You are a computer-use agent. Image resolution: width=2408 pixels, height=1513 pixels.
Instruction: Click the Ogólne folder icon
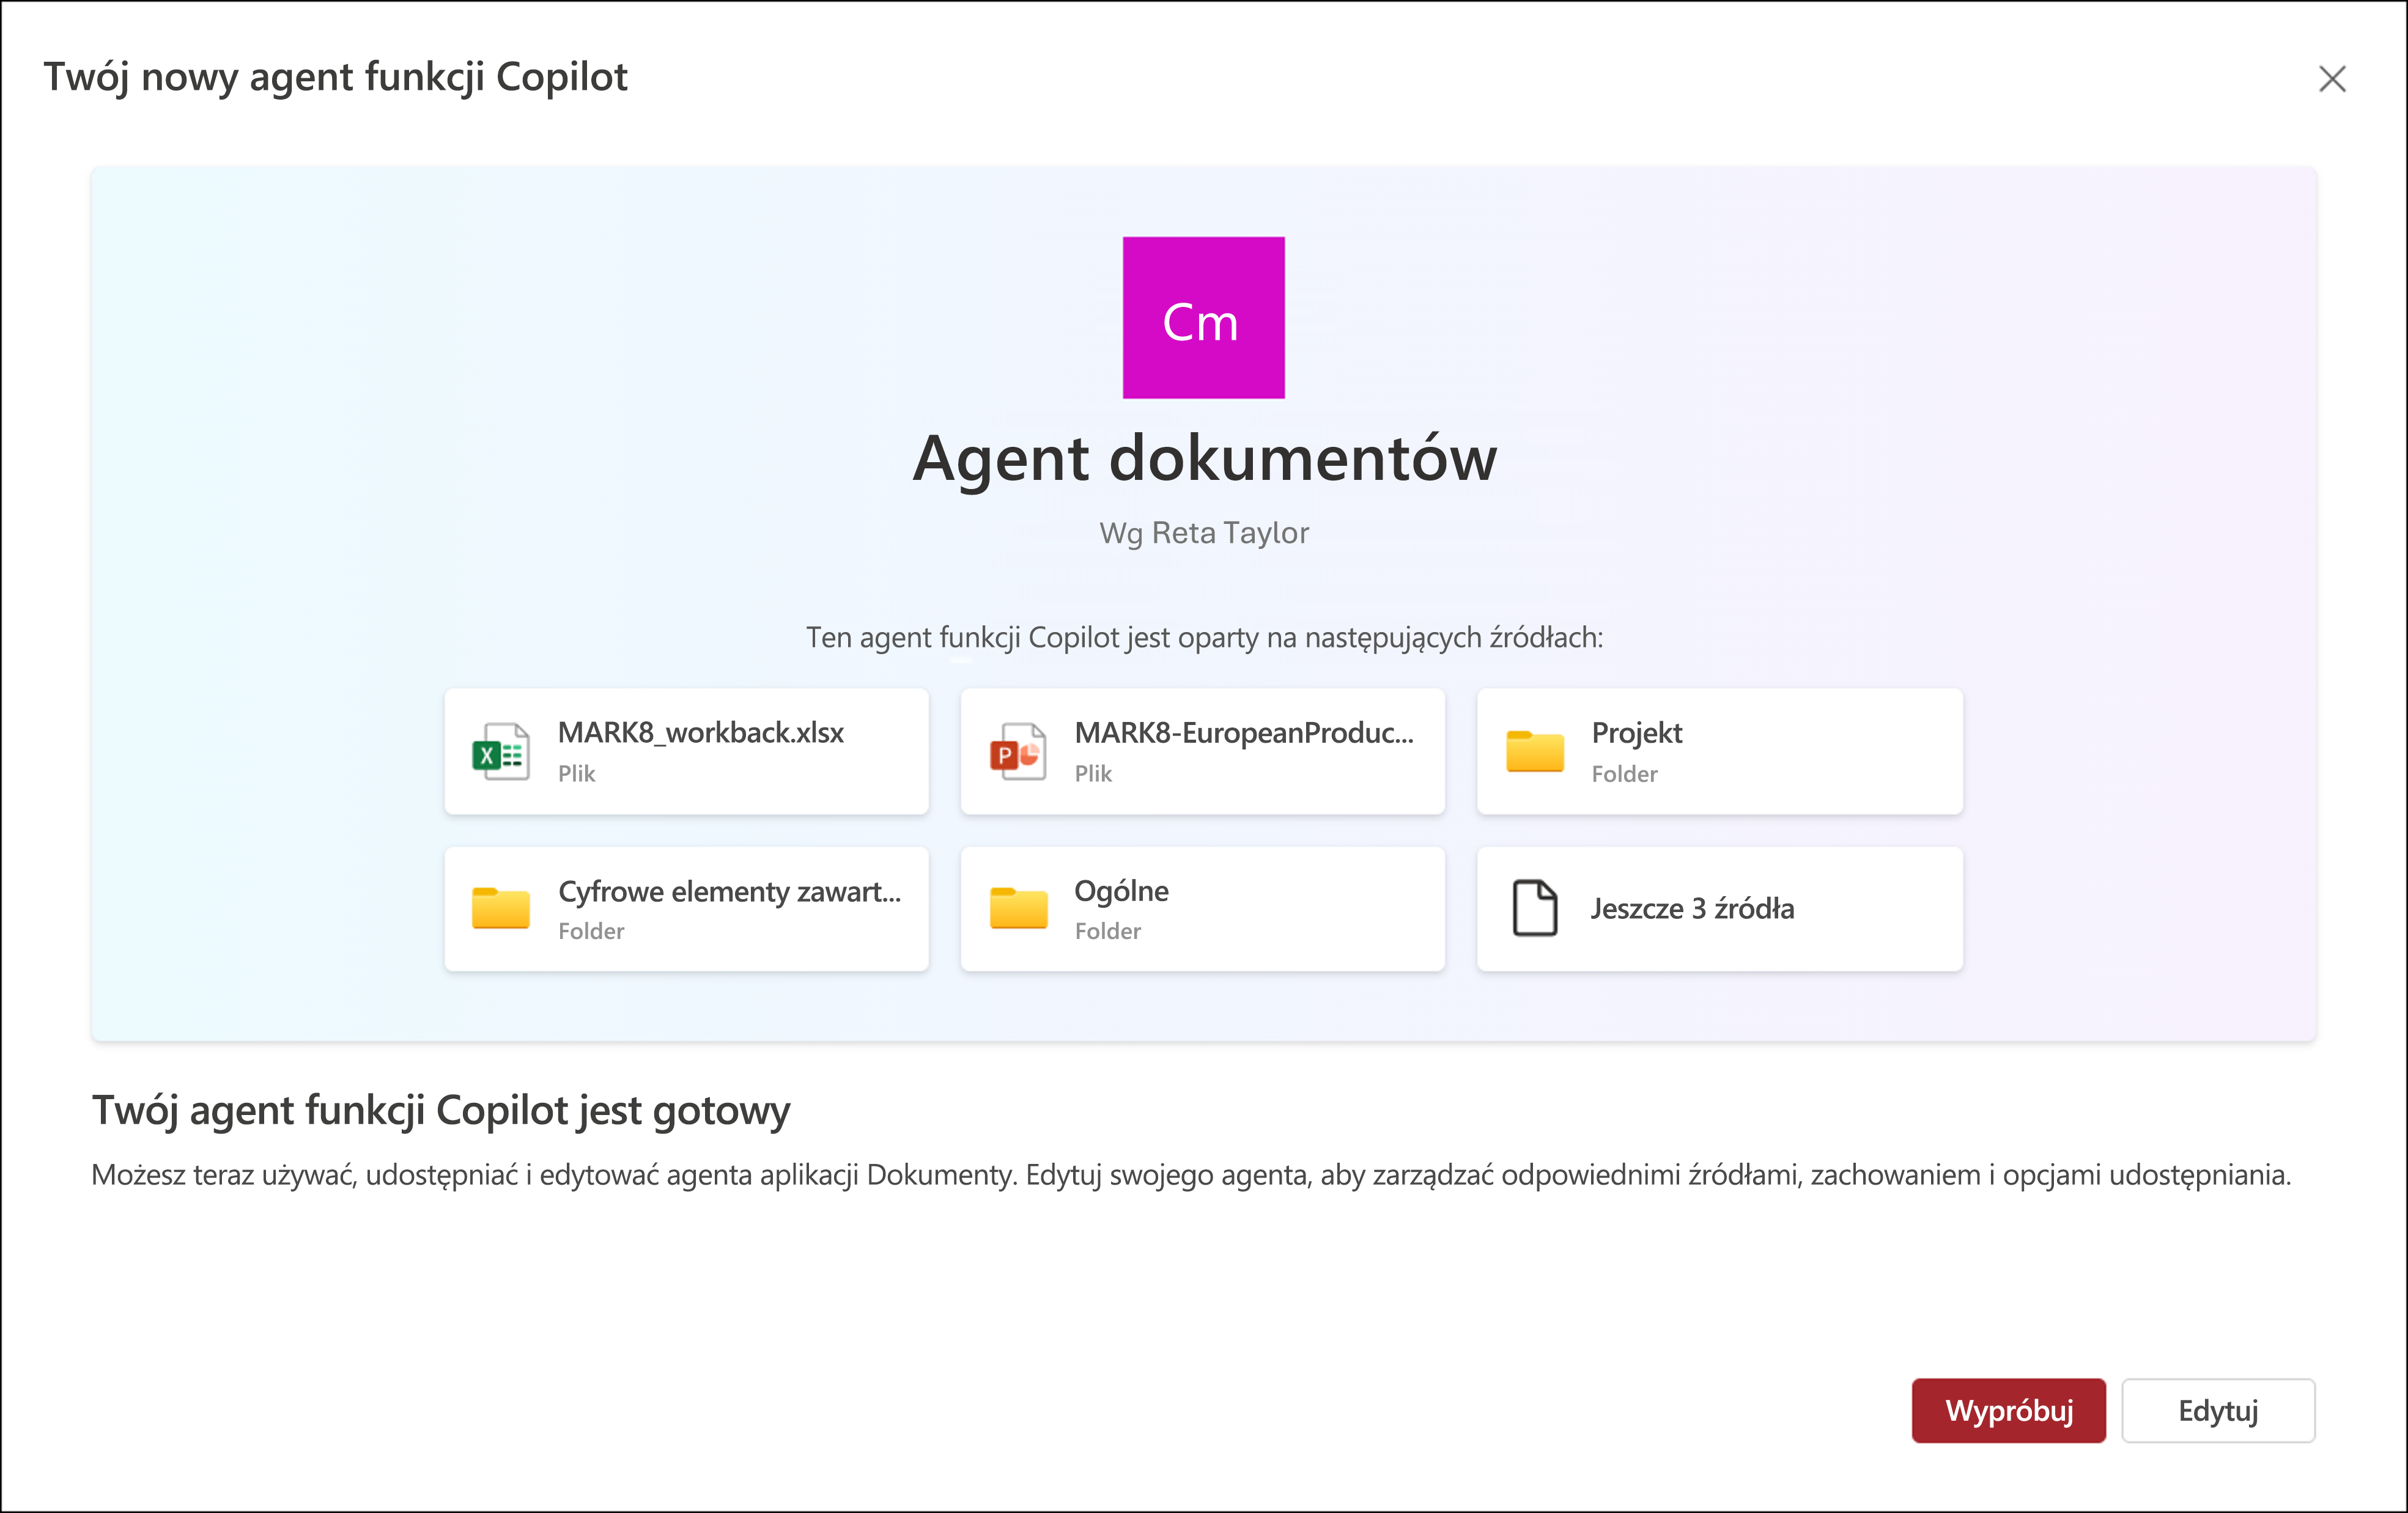(1018, 908)
